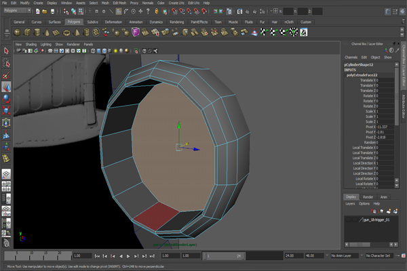This screenshot has height=271, width=407.
Task: Click the purple cube shelf icon
Action: pos(136,33)
